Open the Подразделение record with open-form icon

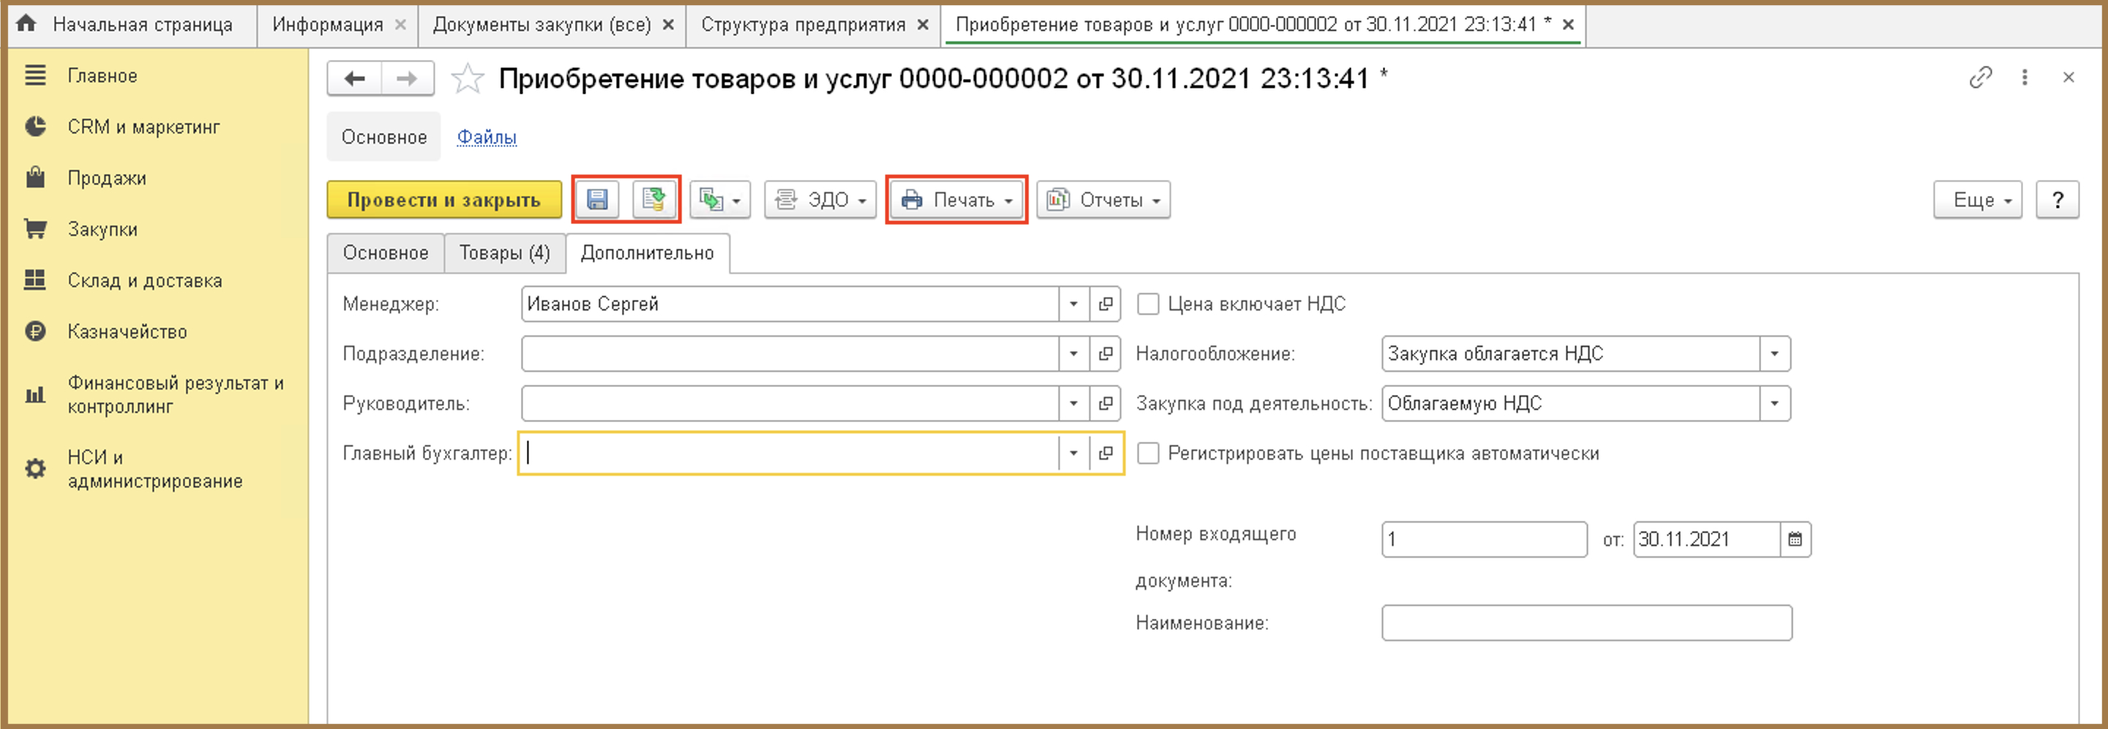tap(1105, 354)
